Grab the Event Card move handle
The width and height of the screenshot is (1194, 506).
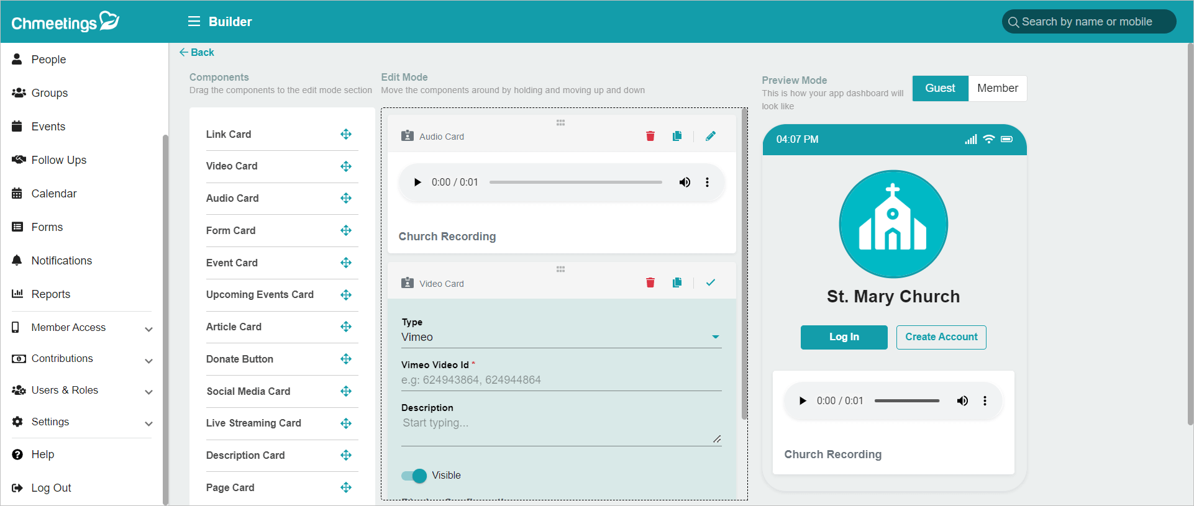point(346,263)
